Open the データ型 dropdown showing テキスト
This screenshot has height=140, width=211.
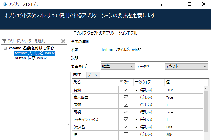[186, 67]
